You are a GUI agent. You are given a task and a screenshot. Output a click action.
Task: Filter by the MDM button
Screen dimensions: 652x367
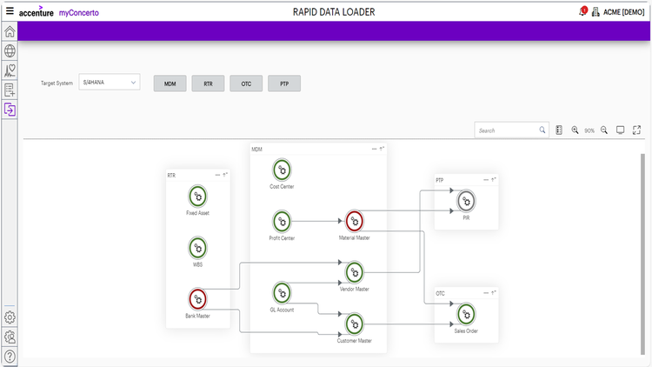170,83
